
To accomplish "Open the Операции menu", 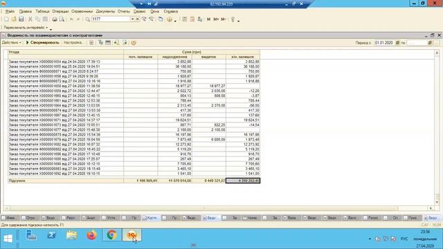I will point(60,11).
